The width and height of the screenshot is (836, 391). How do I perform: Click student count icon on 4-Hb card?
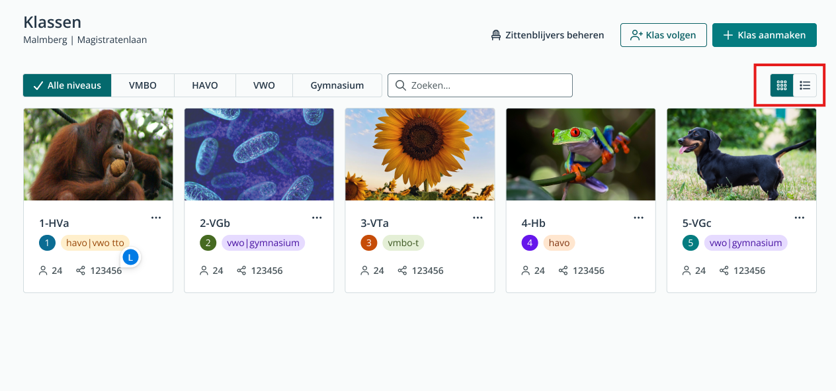(526, 271)
